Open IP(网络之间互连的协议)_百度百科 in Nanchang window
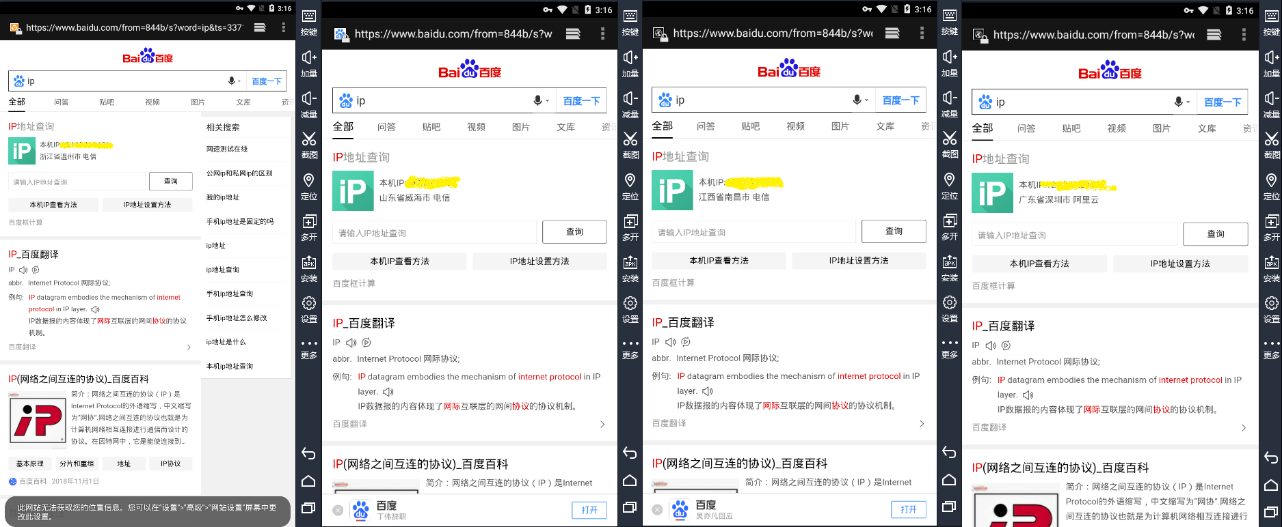 (x=740, y=464)
